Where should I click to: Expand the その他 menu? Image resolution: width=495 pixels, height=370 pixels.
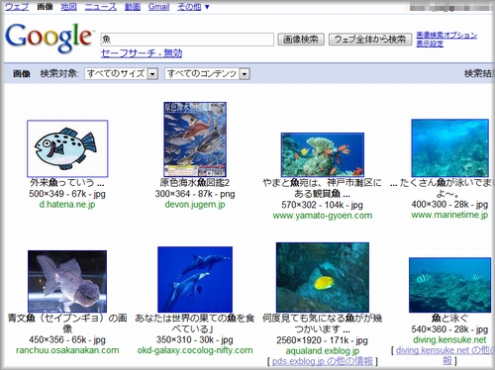(193, 7)
